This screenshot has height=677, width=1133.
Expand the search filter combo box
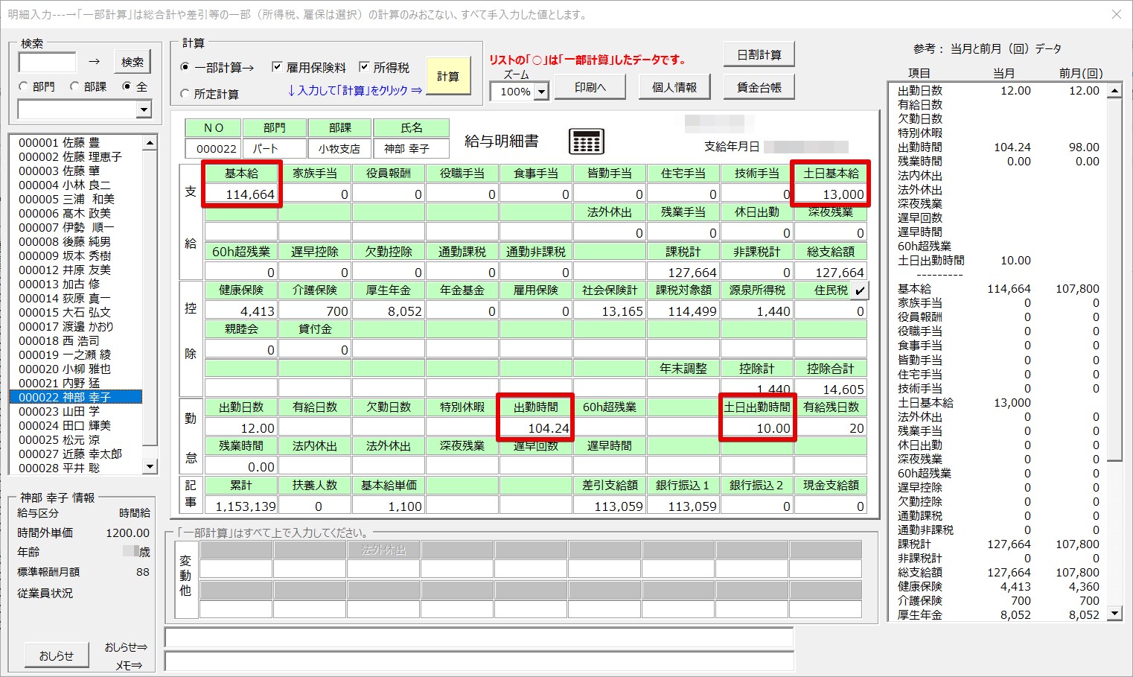pos(144,109)
